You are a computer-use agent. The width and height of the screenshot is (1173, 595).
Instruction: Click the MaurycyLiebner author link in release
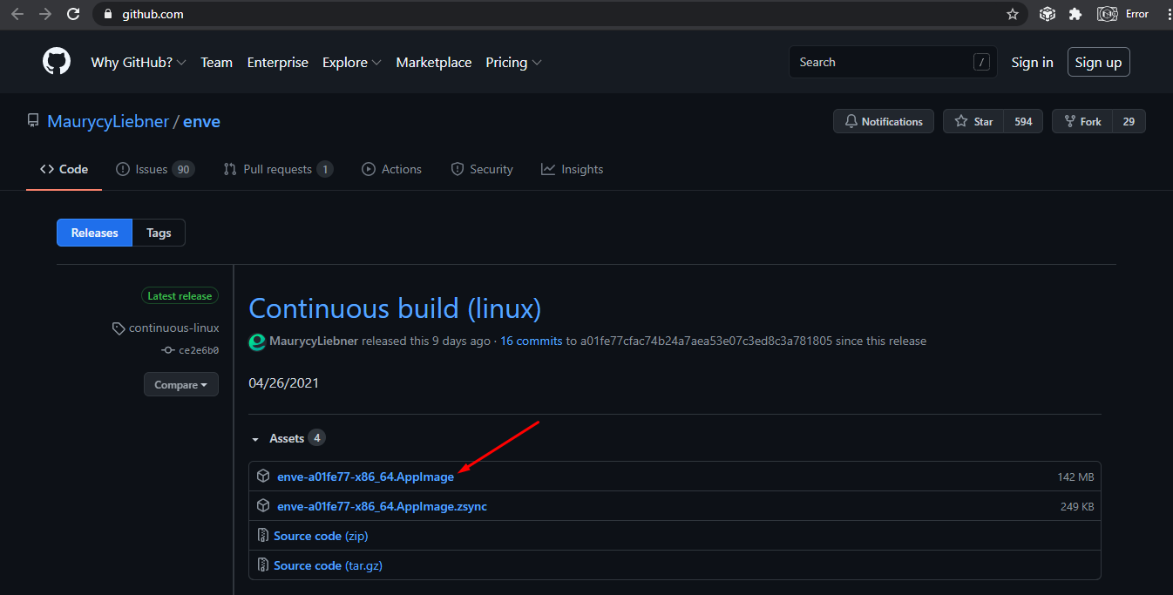(x=314, y=341)
